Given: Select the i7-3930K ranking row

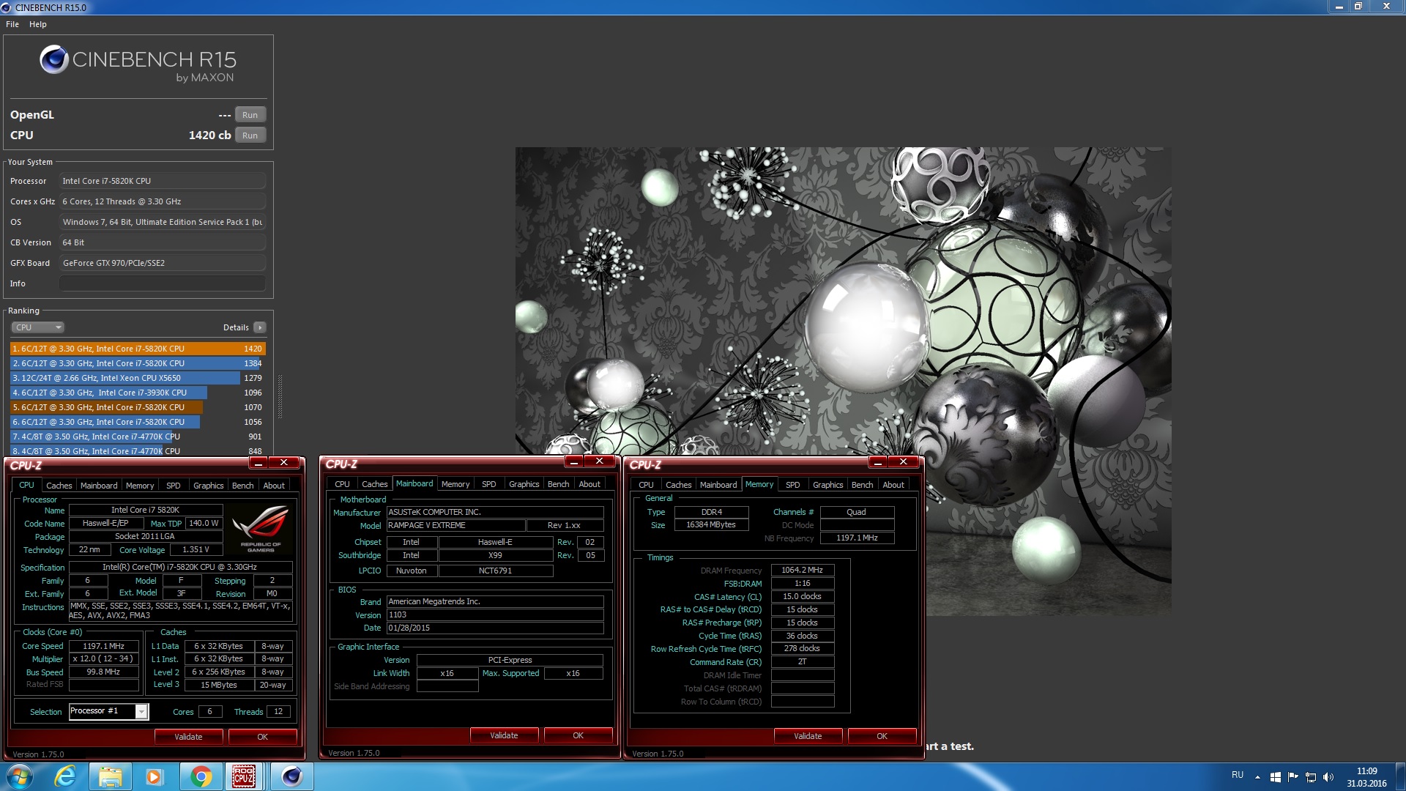Looking at the screenshot, I should pyautogui.click(x=138, y=393).
